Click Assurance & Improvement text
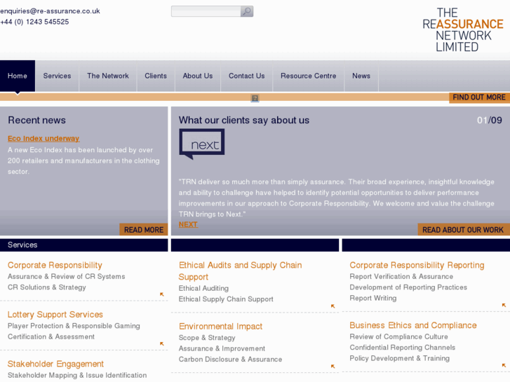510x382 pixels. [222, 348]
